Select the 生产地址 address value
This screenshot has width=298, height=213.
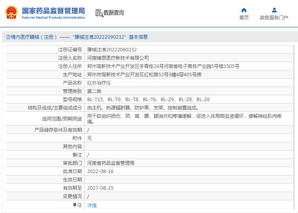[x=144, y=74]
